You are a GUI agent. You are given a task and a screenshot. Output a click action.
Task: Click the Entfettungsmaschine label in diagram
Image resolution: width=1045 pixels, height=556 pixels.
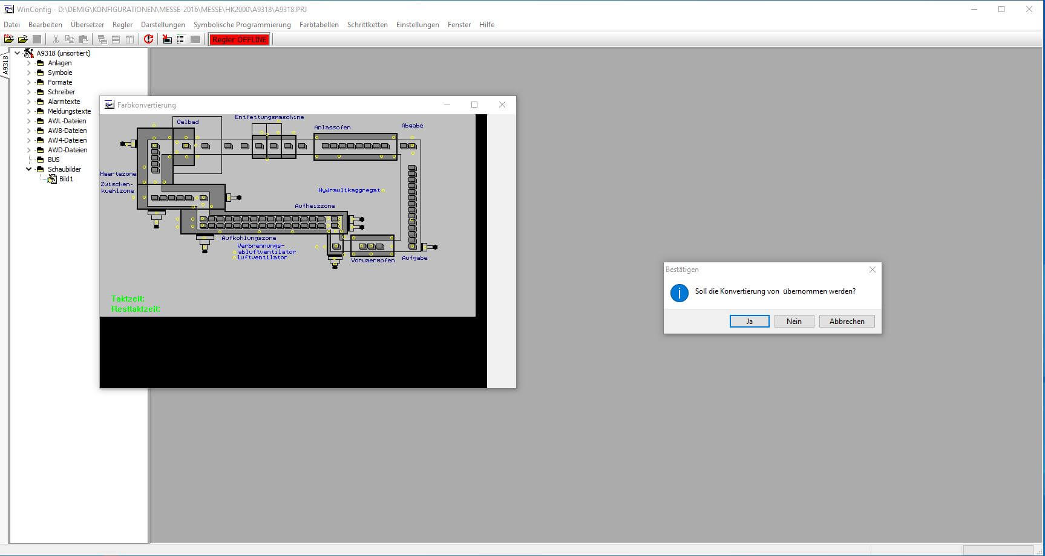point(269,117)
